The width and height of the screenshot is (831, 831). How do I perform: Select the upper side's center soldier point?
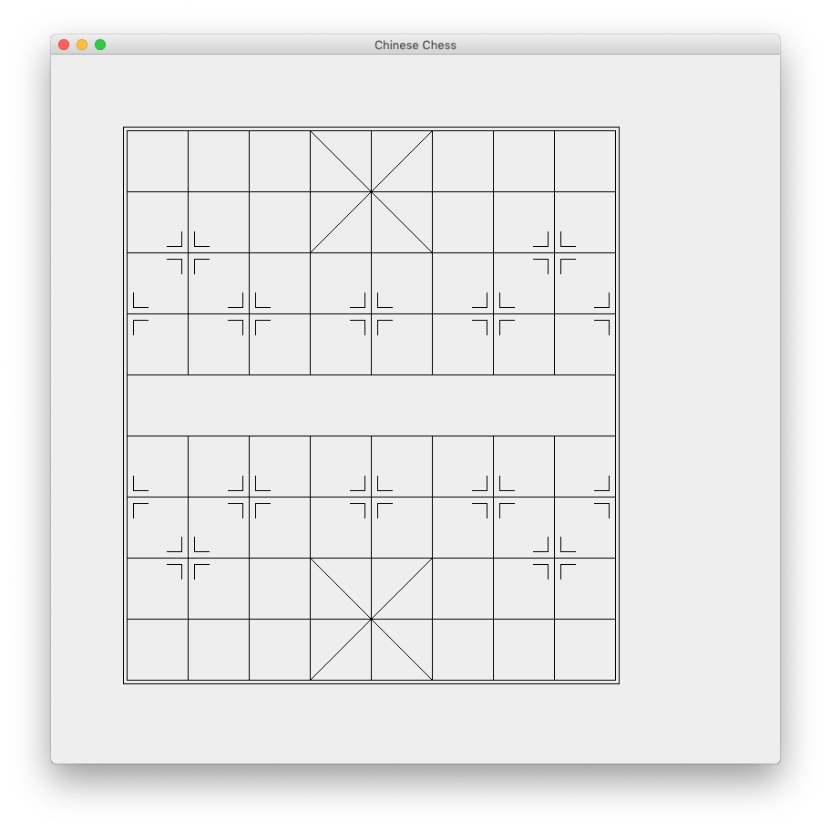pyautogui.click(x=371, y=313)
